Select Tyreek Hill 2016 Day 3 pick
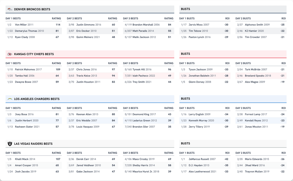 [142, 70]
